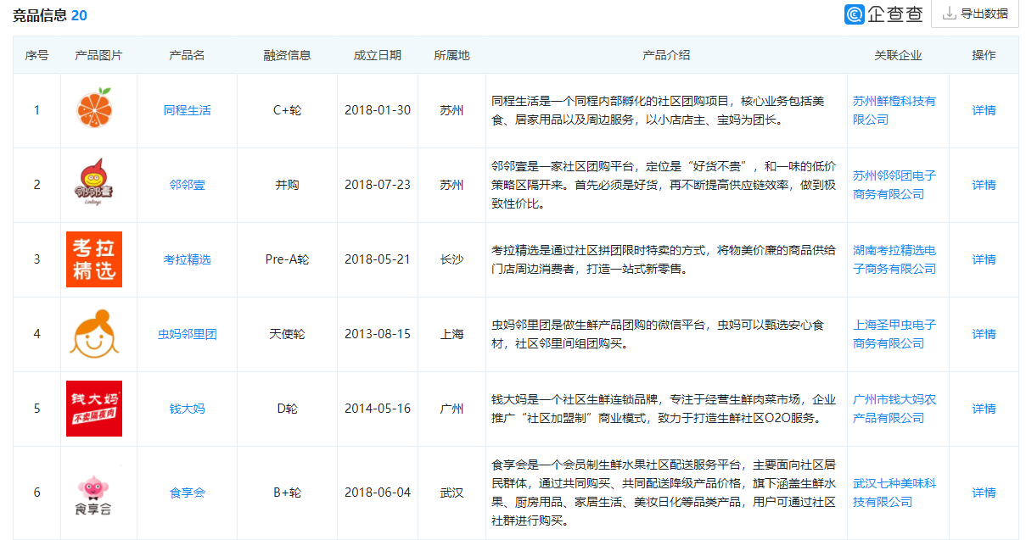Viewport: 1026px width, 540px height.
Task: Select the 上海 location cell
Action: [451, 334]
